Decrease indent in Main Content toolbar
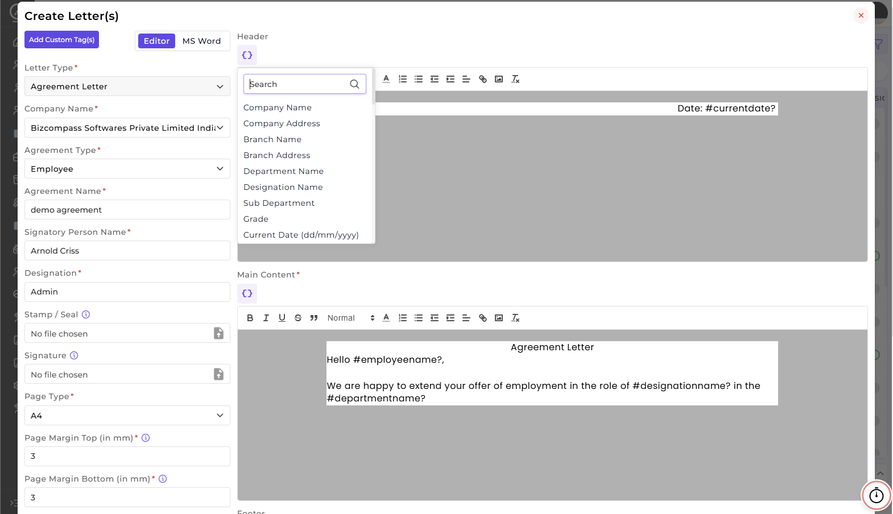The width and height of the screenshot is (893, 514). pyautogui.click(x=434, y=318)
